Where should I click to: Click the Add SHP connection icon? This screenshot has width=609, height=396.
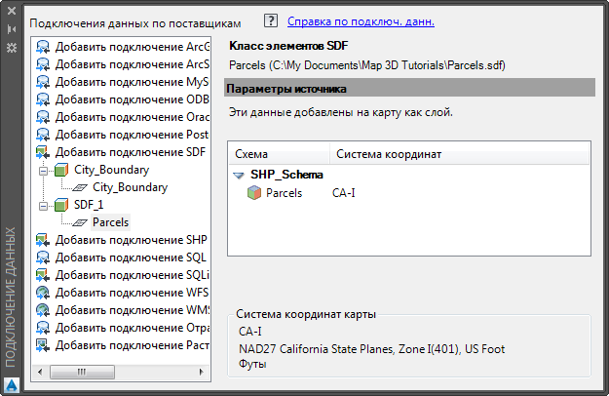coord(43,239)
